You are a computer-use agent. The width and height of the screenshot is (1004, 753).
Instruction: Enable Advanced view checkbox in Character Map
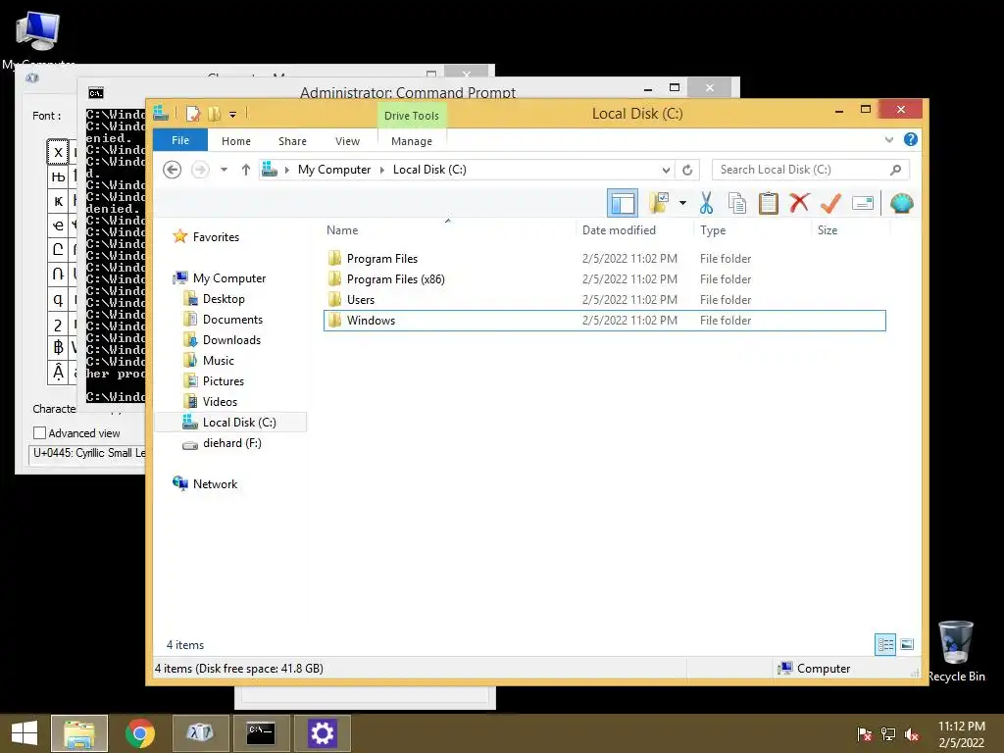pos(39,433)
